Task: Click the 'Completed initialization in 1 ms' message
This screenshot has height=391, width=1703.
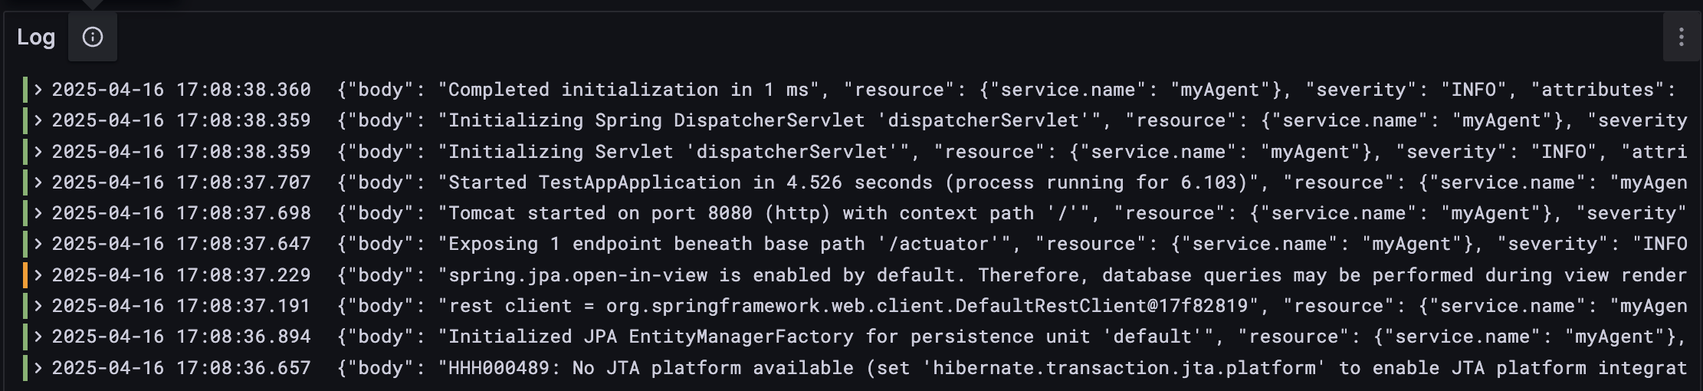Action: tap(629, 90)
